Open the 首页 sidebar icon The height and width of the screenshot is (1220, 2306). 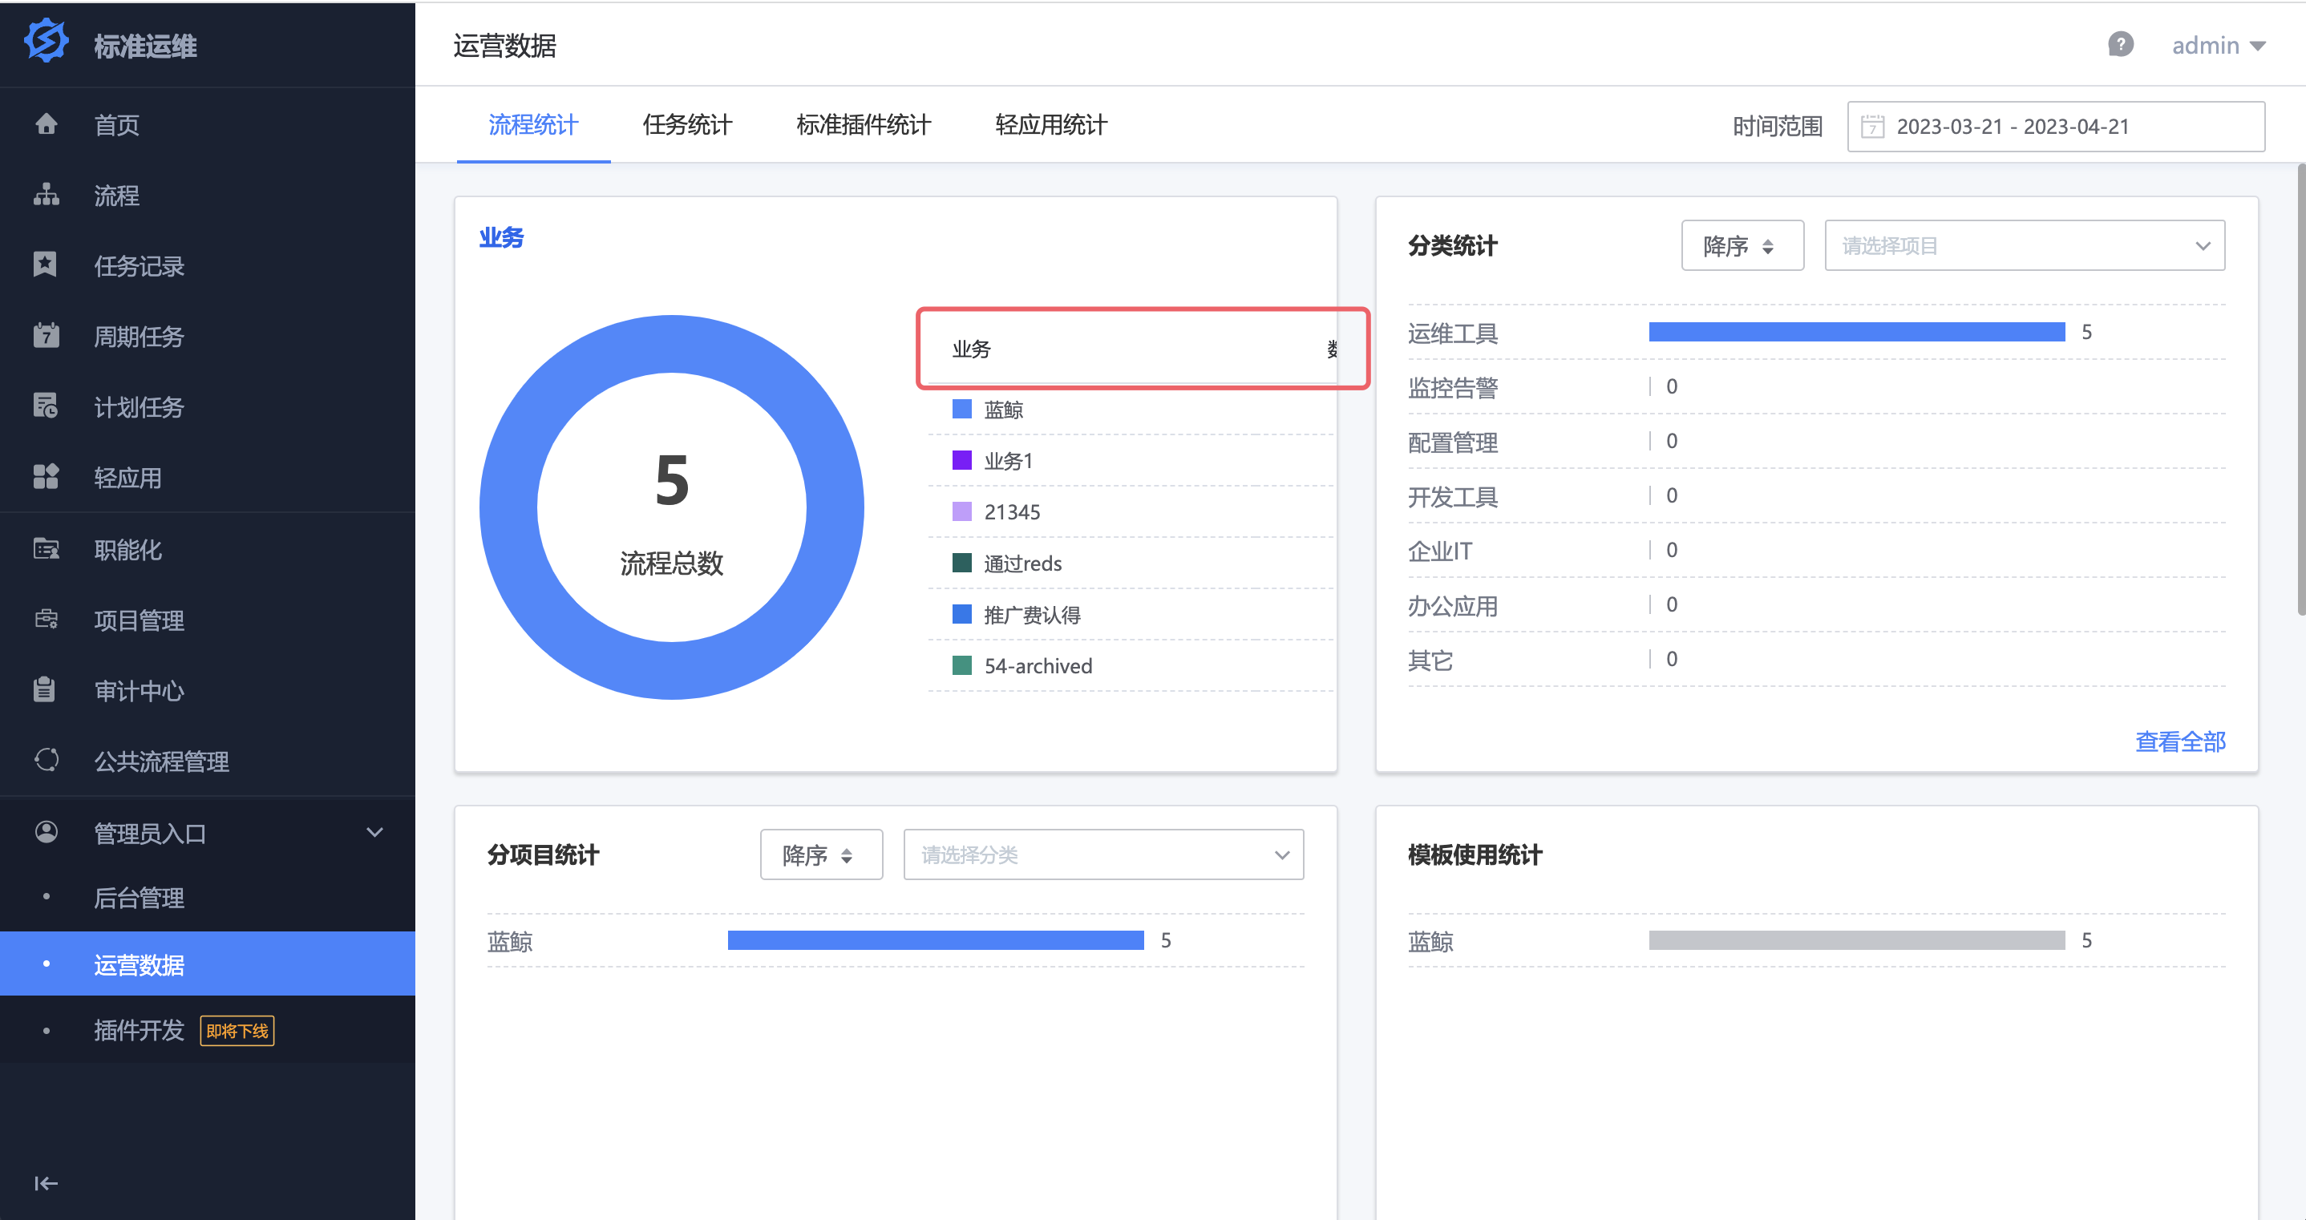tap(46, 124)
